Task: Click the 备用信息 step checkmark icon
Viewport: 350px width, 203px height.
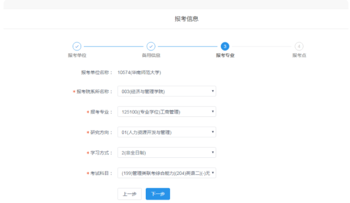Action: [x=151, y=46]
